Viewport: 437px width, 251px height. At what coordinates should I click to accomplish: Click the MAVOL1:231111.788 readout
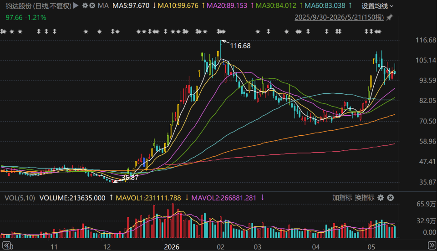pos(148,198)
